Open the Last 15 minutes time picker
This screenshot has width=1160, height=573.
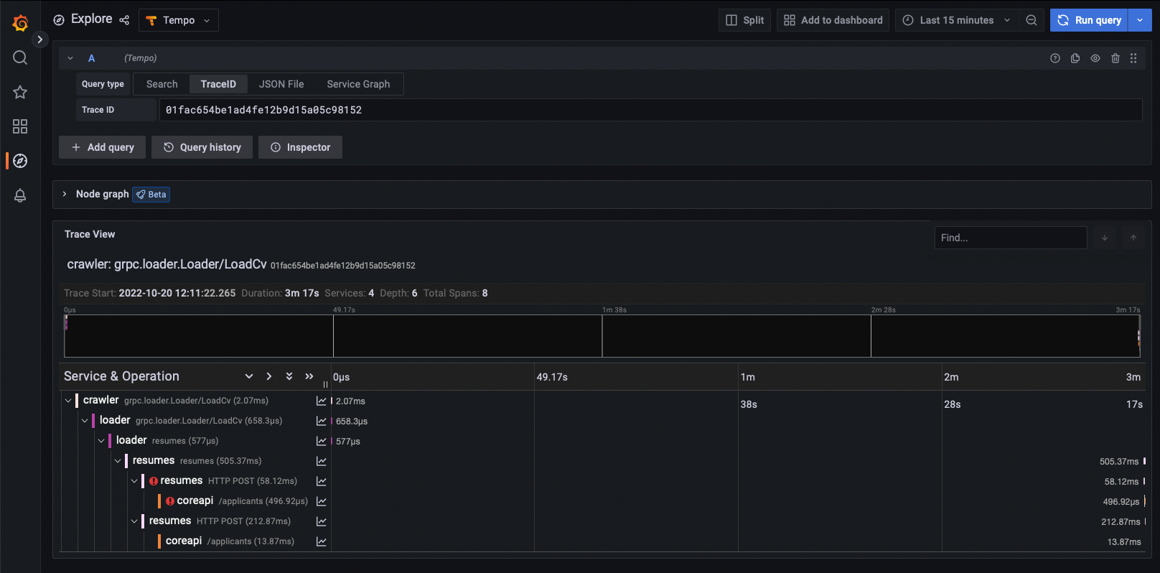coord(956,20)
